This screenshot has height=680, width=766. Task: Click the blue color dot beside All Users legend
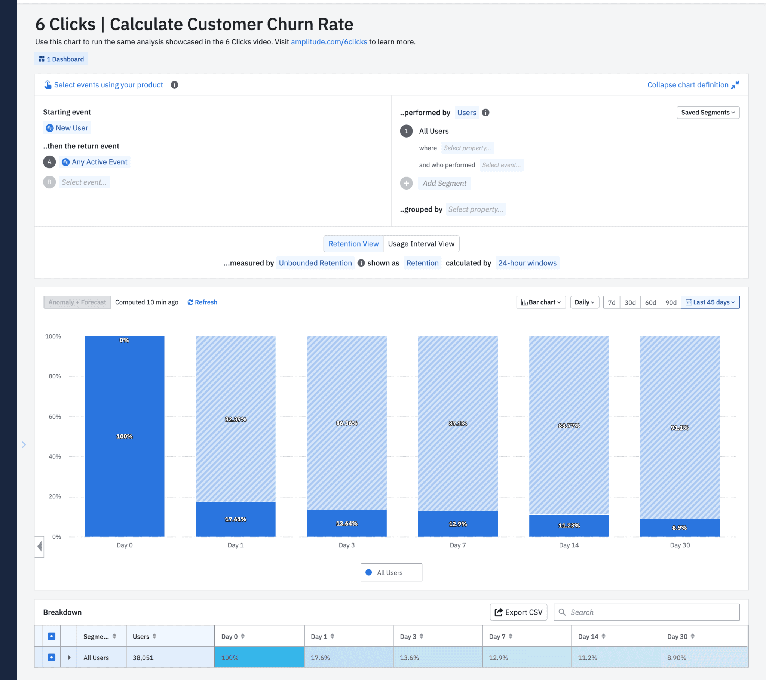point(370,572)
